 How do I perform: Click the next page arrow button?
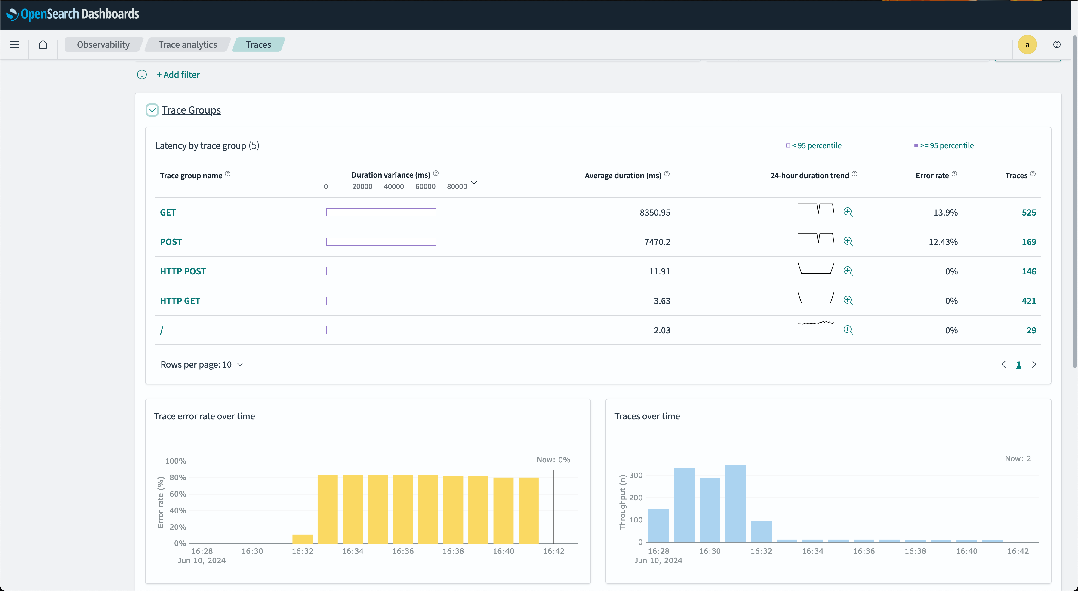point(1034,364)
